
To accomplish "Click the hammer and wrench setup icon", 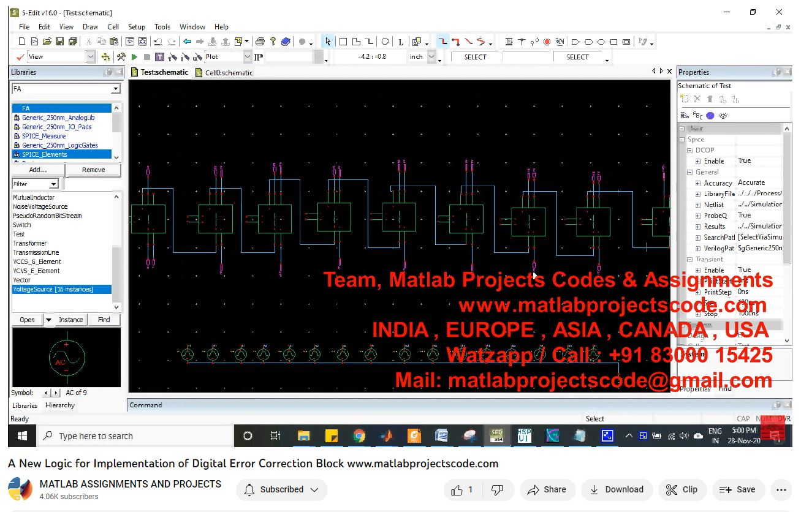I will pyautogui.click(x=121, y=57).
